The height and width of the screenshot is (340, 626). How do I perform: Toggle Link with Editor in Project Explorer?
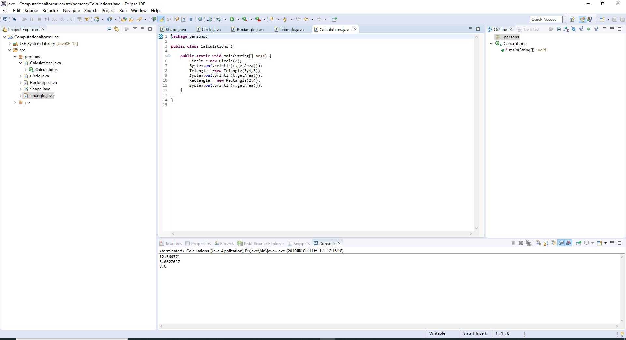click(116, 29)
